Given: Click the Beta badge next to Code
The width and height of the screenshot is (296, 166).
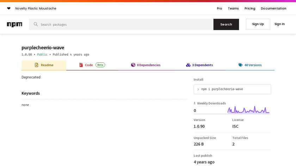Looking at the screenshot, I should 100,65.
